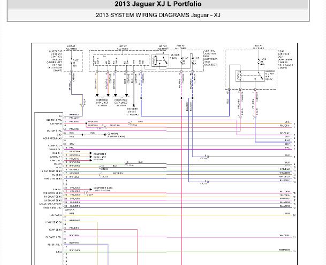Click the 'CAN OUT +' pin label

[x=56, y=157]
